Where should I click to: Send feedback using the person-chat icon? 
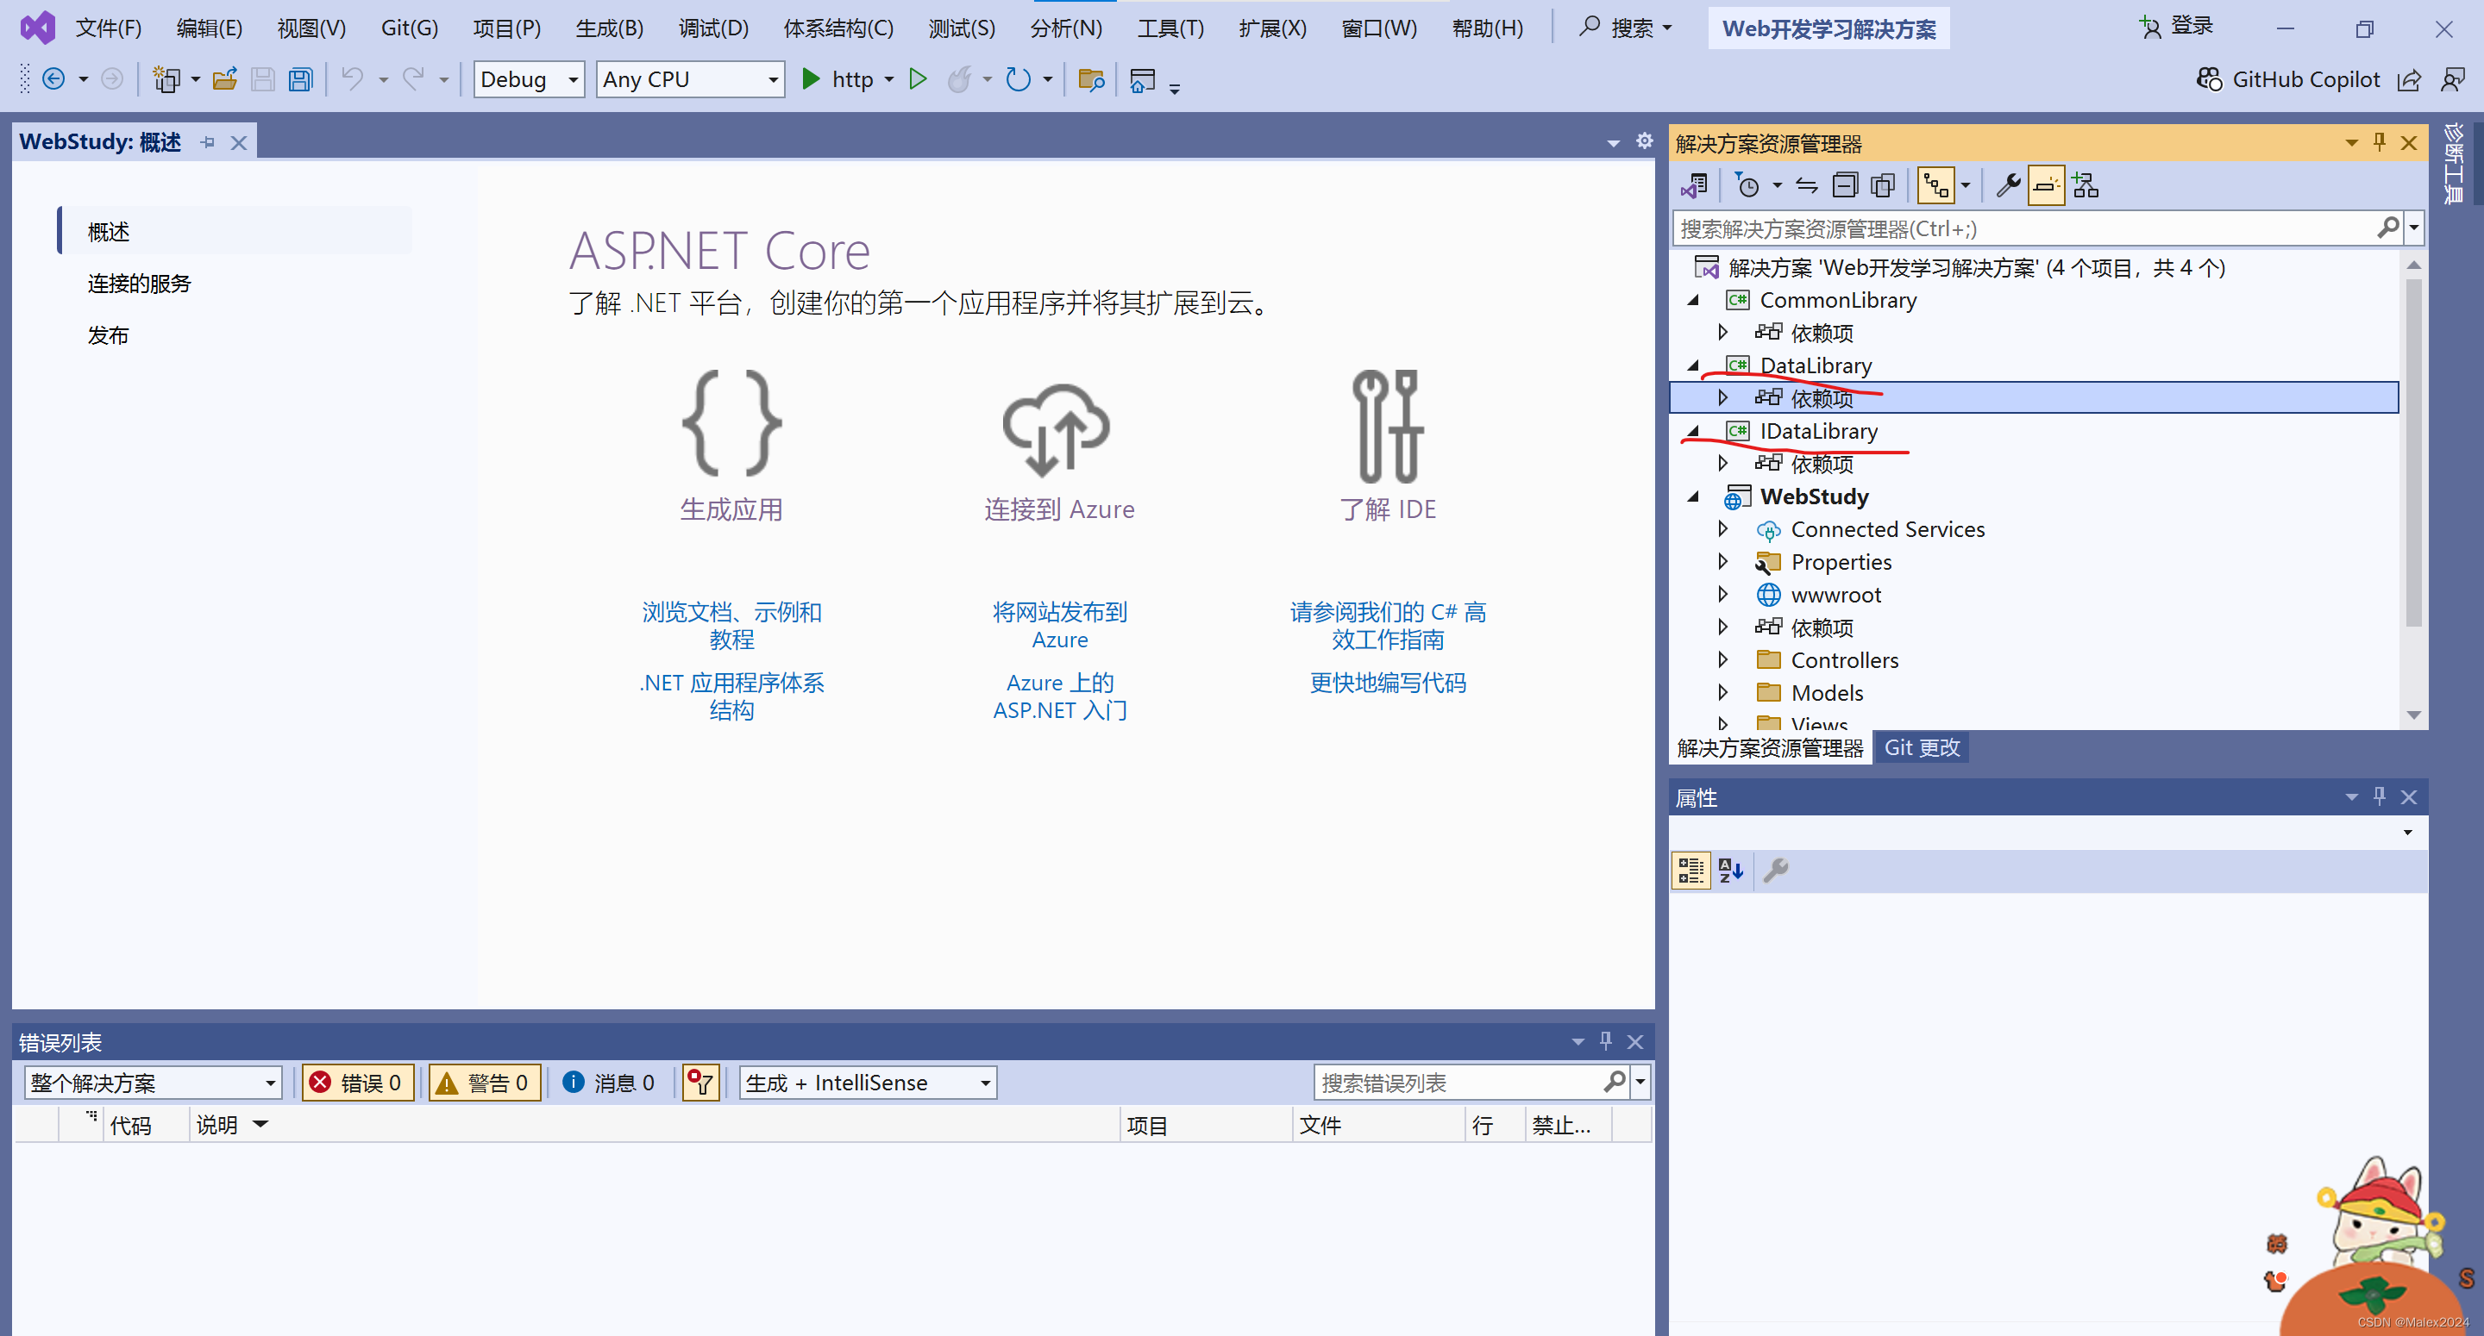tap(2452, 79)
